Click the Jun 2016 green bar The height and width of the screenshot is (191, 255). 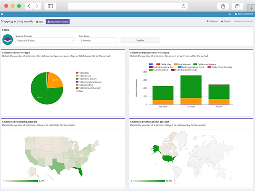pyautogui.click(x=191, y=87)
